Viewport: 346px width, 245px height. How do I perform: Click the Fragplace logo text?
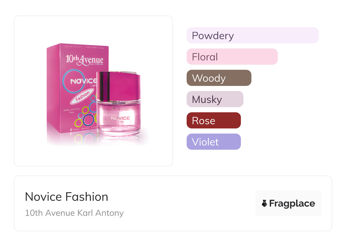point(292,203)
